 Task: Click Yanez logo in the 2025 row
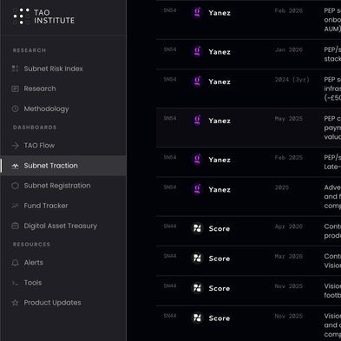[197, 189]
